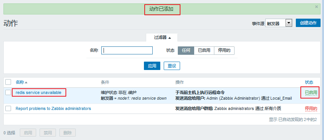Check the Report problems row checkbox
The width and height of the screenshot is (324, 140).
point(8,108)
